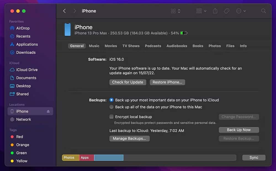Screen dimensions: 276x171
Task: Enable Encrypt local backup
Action: tap(111, 117)
